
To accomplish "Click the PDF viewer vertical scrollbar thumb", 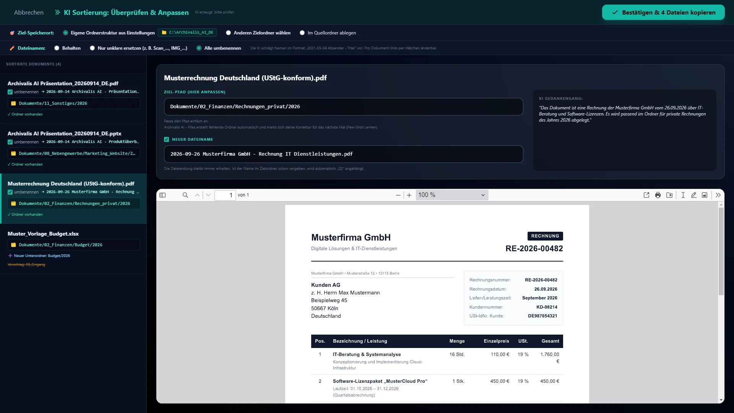I will pyautogui.click(x=721, y=251).
